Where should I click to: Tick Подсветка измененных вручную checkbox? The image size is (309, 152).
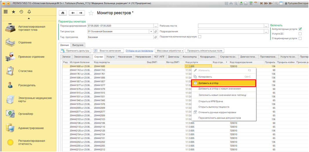coord(200,36)
